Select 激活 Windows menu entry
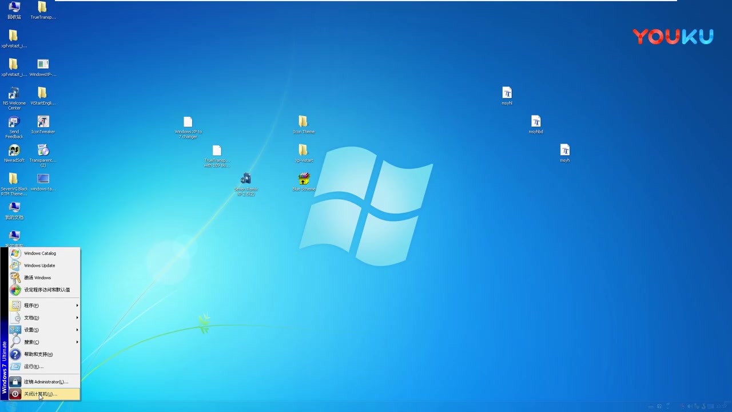The width and height of the screenshot is (732, 412). [44, 278]
